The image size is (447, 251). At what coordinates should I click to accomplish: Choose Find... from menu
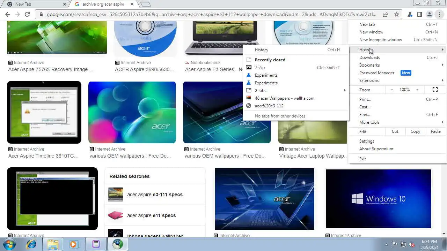coord(397,115)
